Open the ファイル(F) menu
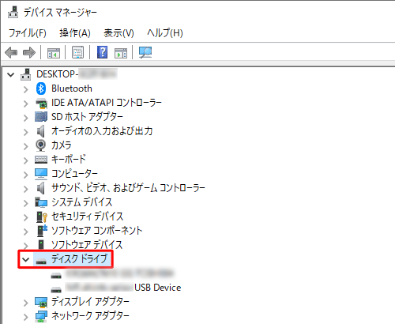 (x=28, y=33)
